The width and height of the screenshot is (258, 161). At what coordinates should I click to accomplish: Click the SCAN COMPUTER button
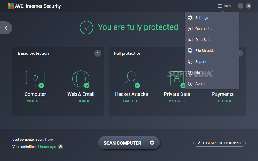click(122, 143)
